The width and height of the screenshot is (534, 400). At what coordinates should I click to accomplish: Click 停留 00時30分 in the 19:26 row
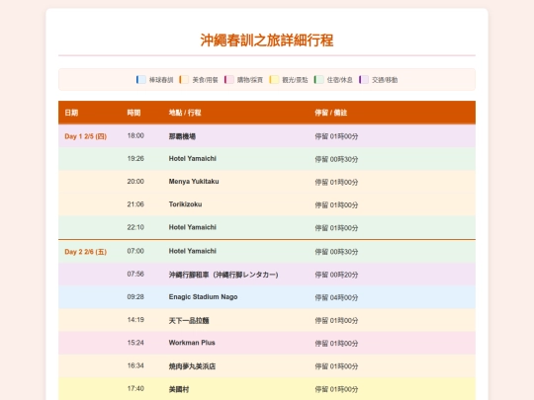pyautogui.click(x=336, y=159)
